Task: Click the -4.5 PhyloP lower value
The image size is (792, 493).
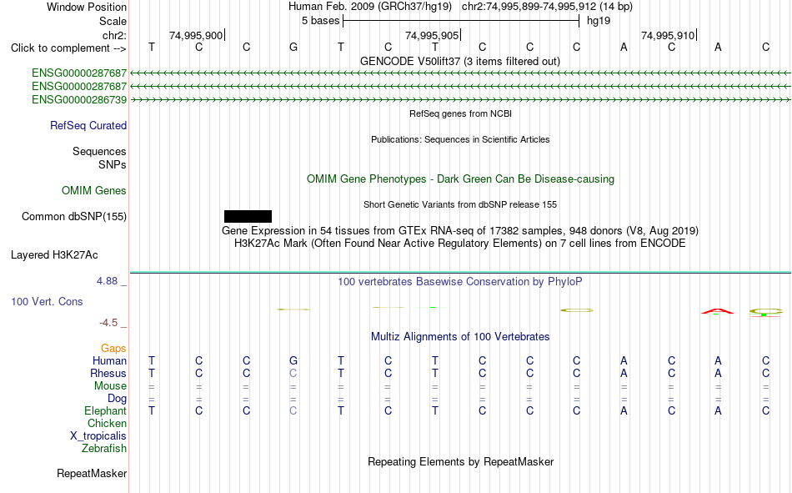Action: click(108, 323)
